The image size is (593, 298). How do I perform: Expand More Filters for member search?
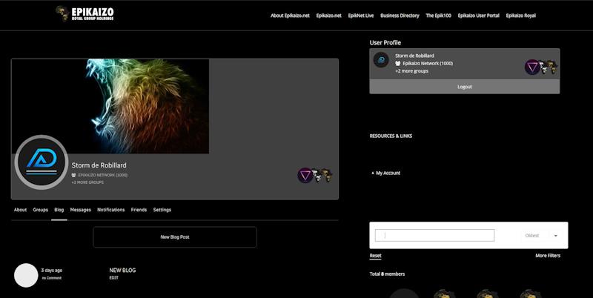(548, 256)
